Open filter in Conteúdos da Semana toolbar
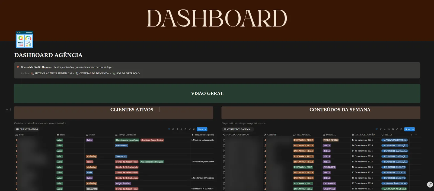The width and height of the screenshot is (434, 191). click(376, 129)
